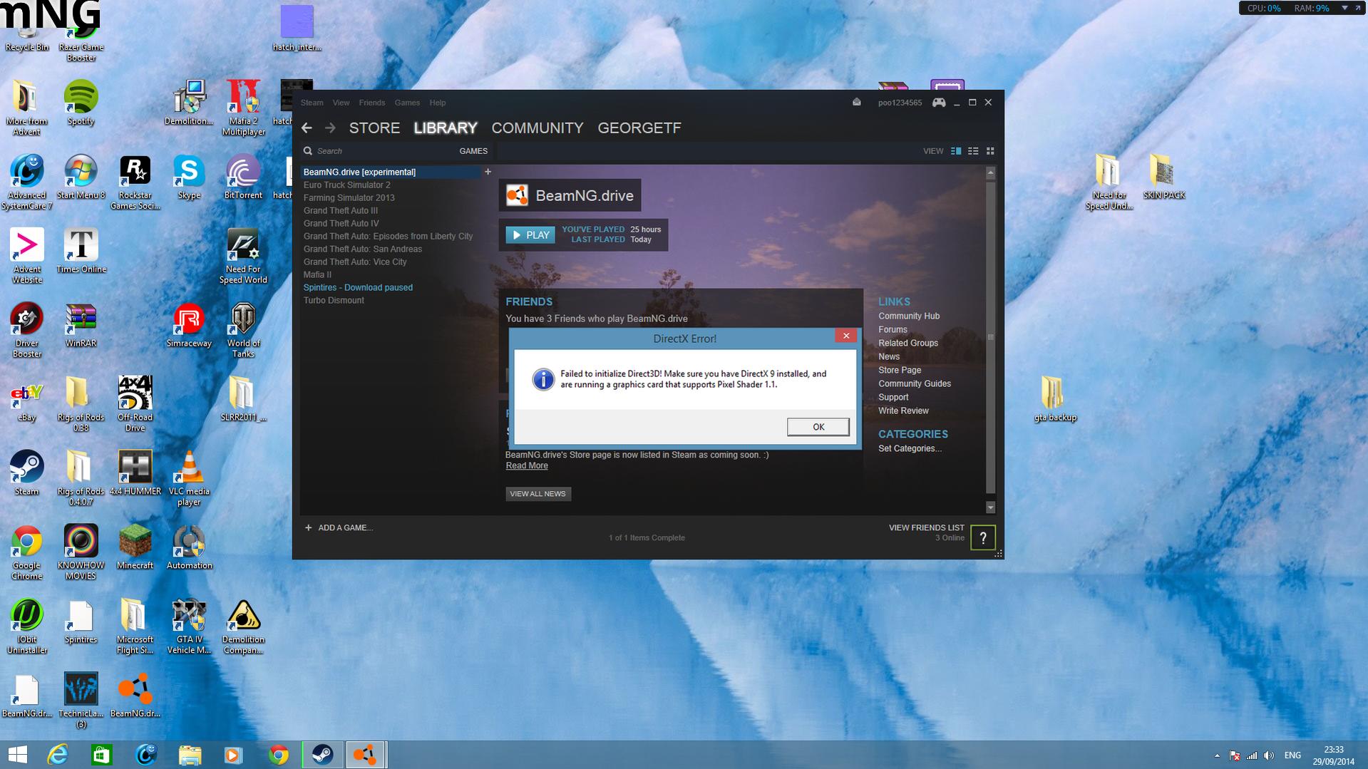Open the poo1234565 account name
This screenshot has height=769, width=1368.
tap(900, 103)
